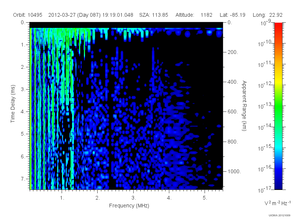Click the Apparent Range (km) axis label

point(245,106)
